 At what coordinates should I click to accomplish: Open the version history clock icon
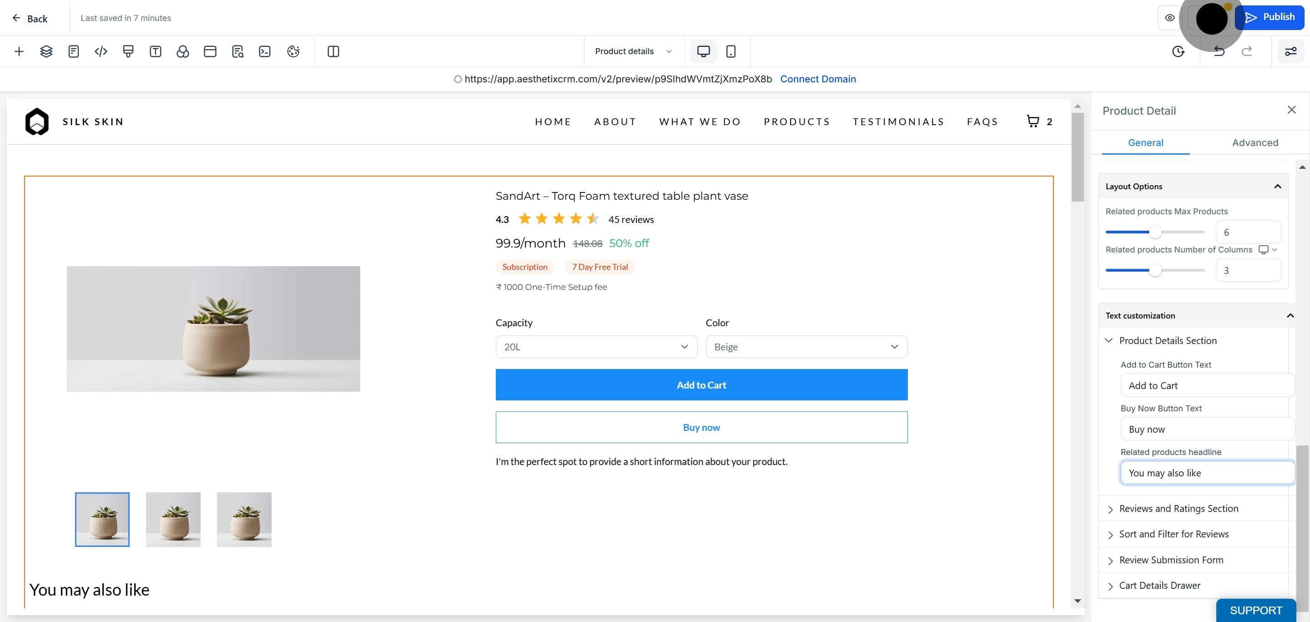point(1178,51)
